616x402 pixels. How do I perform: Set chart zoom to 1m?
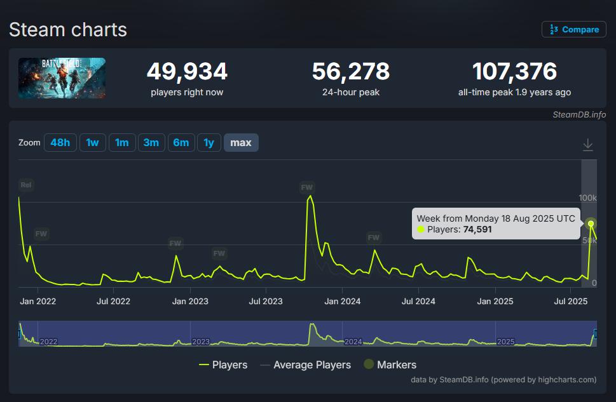pos(122,142)
